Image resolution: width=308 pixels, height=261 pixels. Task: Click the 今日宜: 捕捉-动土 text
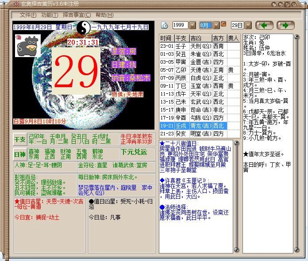(x=37, y=217)
